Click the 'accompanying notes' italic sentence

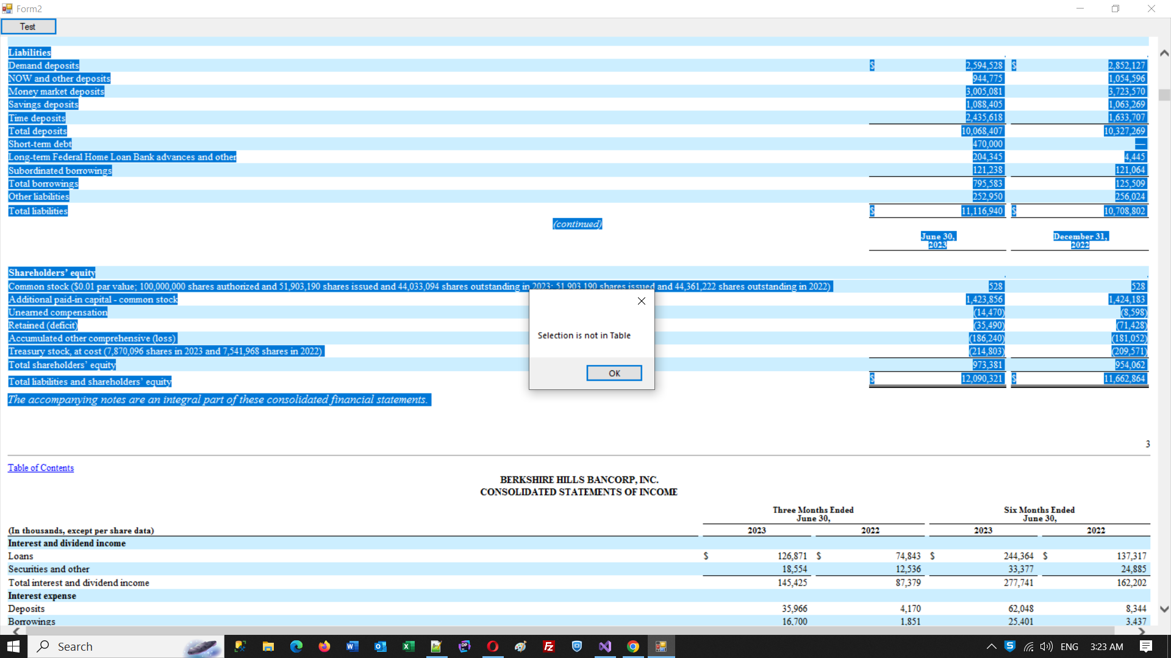tap(219, 400)
